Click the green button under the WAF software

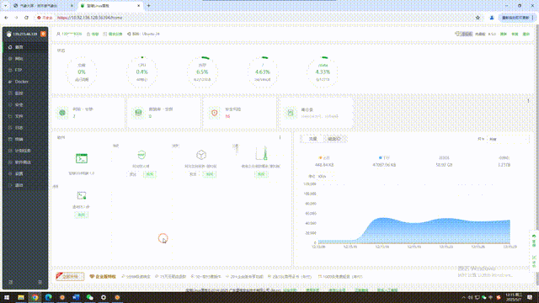150,174
